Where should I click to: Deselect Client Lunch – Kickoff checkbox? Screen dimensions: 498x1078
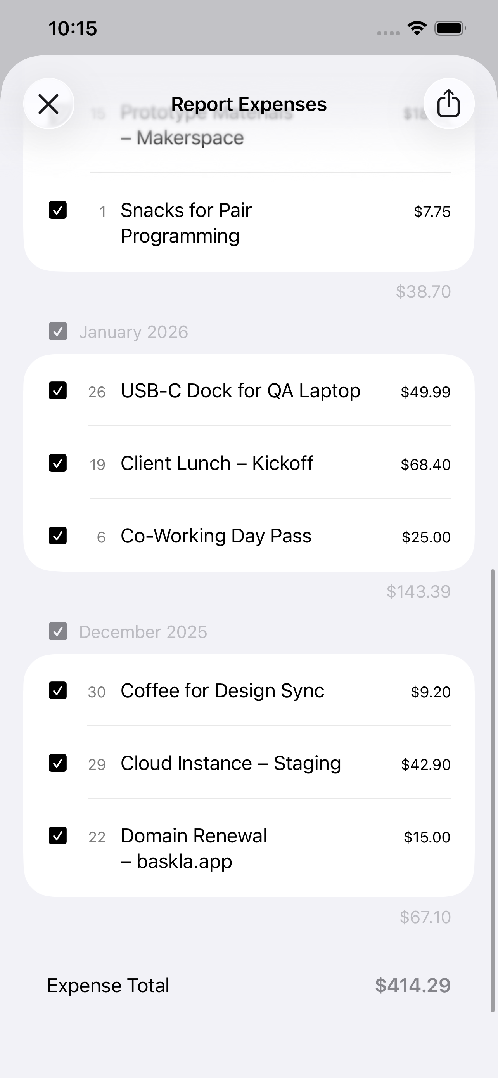(58, 463)
